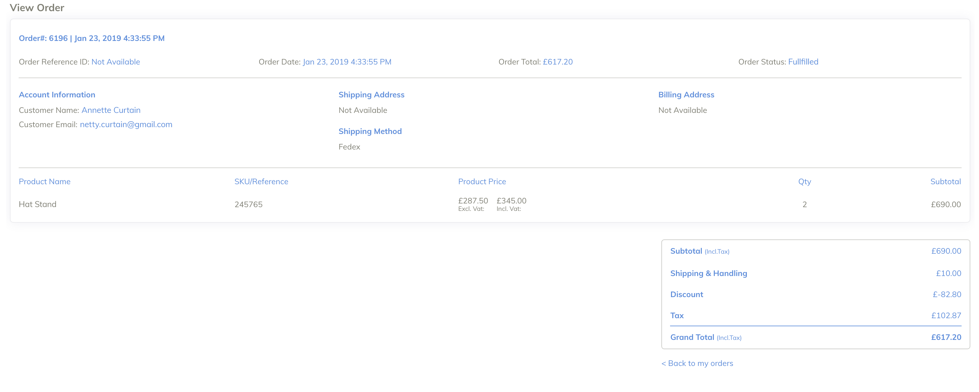Click the Subtotal column header
The image size is (979, 392).
pyautogui.click(x=945, y=182)
